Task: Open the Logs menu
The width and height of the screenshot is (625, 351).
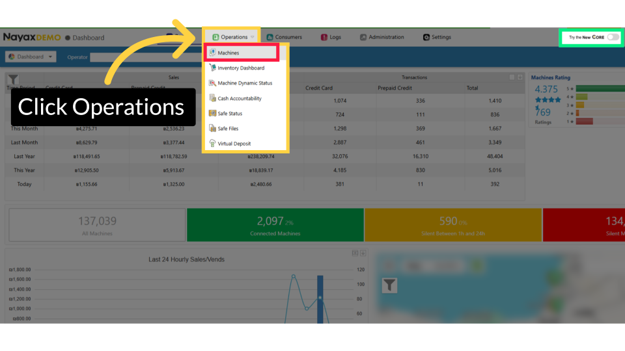Action: (331, 37)
